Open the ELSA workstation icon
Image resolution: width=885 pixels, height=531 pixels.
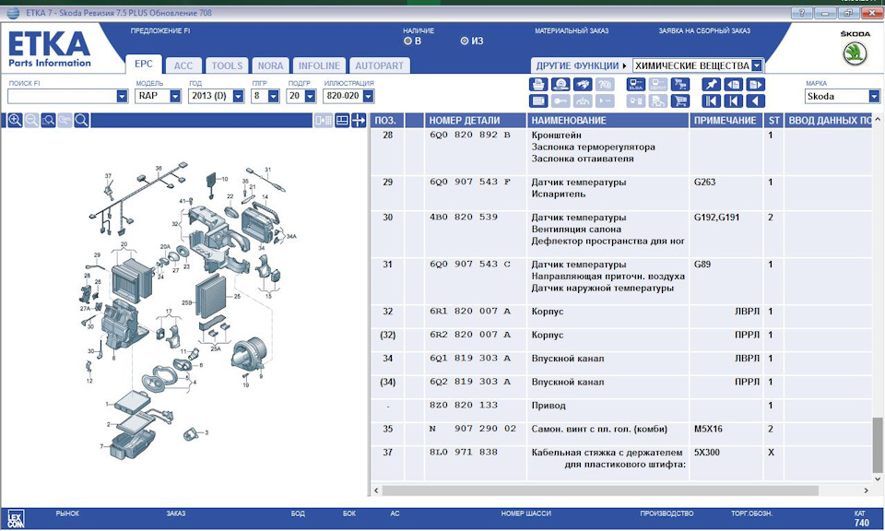coord(636,85)
